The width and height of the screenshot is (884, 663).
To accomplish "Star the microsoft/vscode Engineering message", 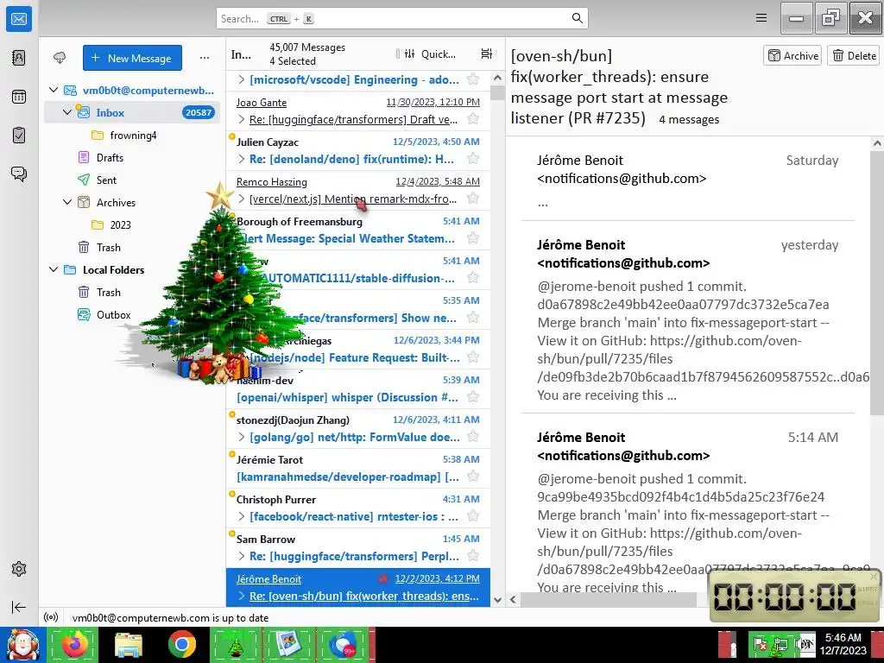I will point(473,79).
